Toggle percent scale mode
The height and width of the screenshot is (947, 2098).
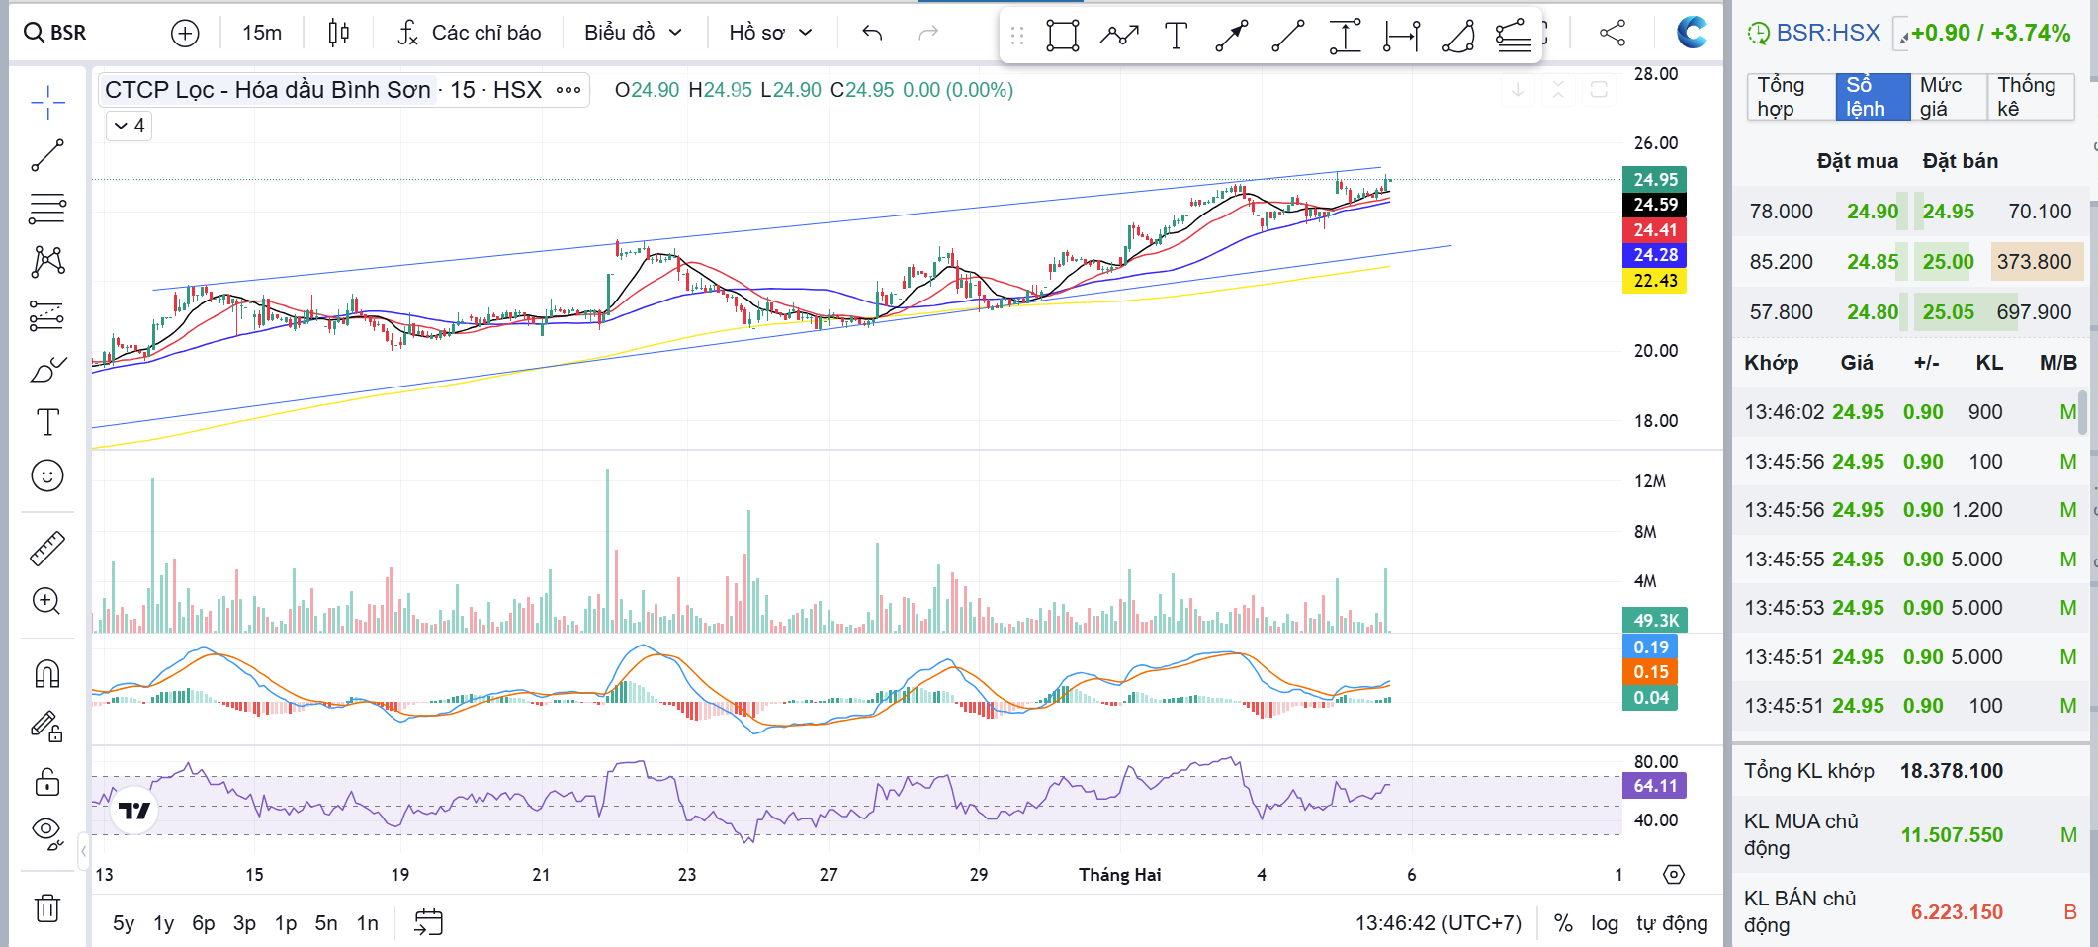1563,923
